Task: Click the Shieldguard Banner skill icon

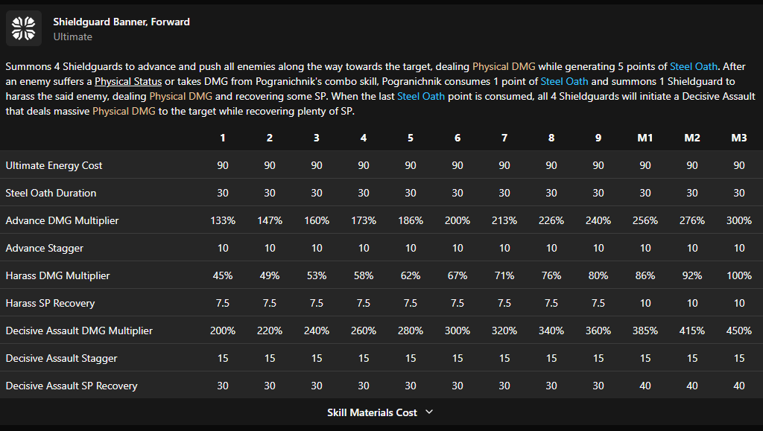Action: (23, 28)
